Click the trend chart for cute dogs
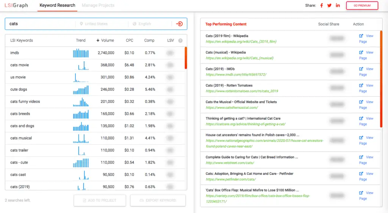The height and width of the screenshot is (213, 388). [81, 90]
